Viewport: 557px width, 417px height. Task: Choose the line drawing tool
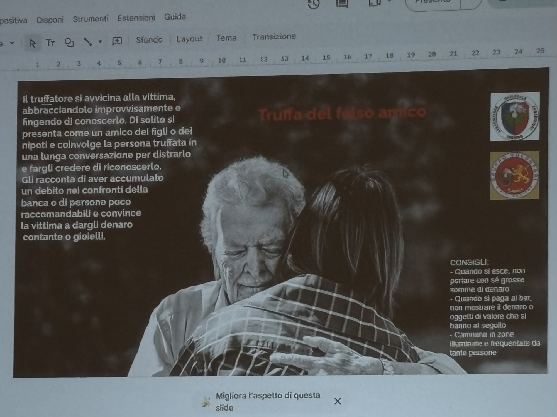(x=88, y=42)
